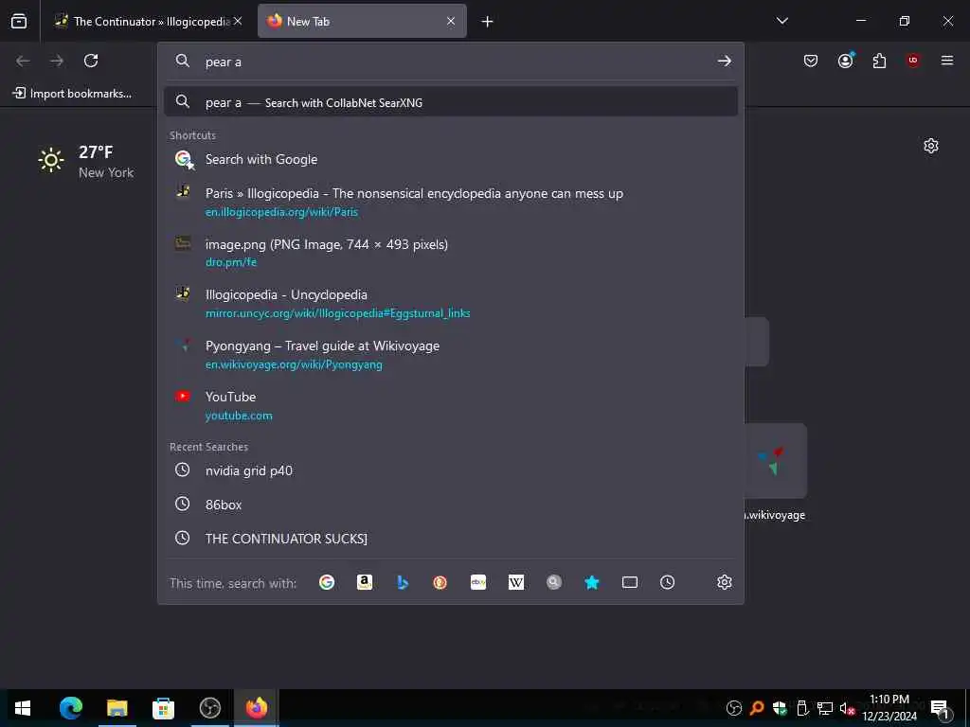The image size is (970, 727).
Task: Open the 27°F New York weather widget
Action: pos(86,161)
